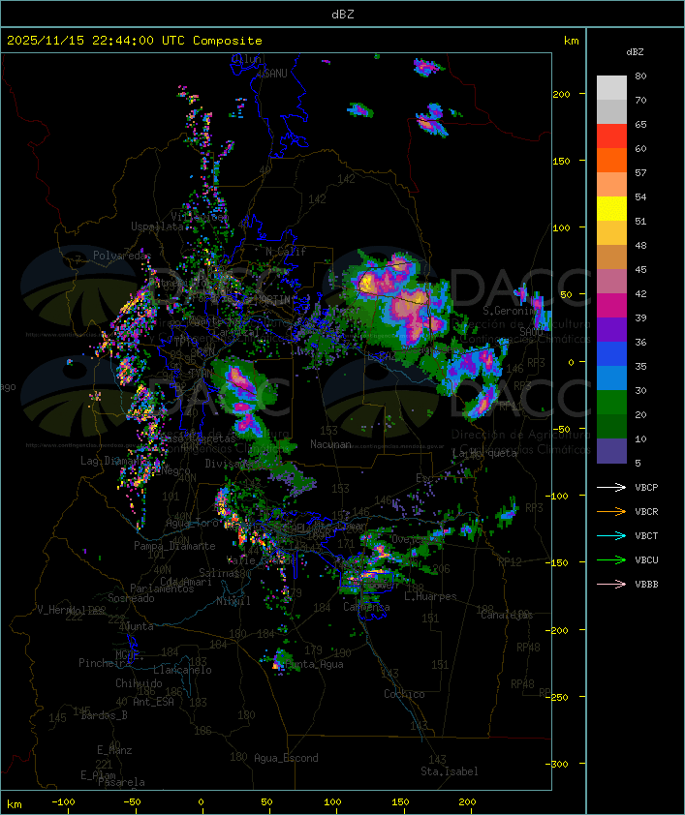Select the light orange 54-57 dBZ swatch
685x815 pixels.
coord(611,185)
